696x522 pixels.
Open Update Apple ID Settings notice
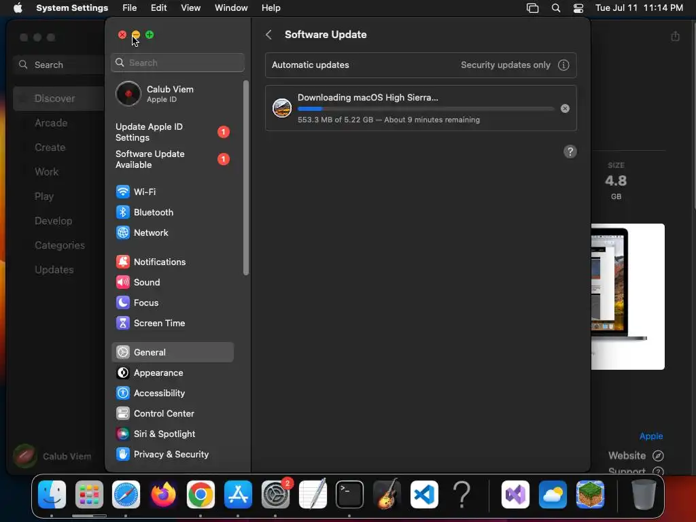point(172,133)
